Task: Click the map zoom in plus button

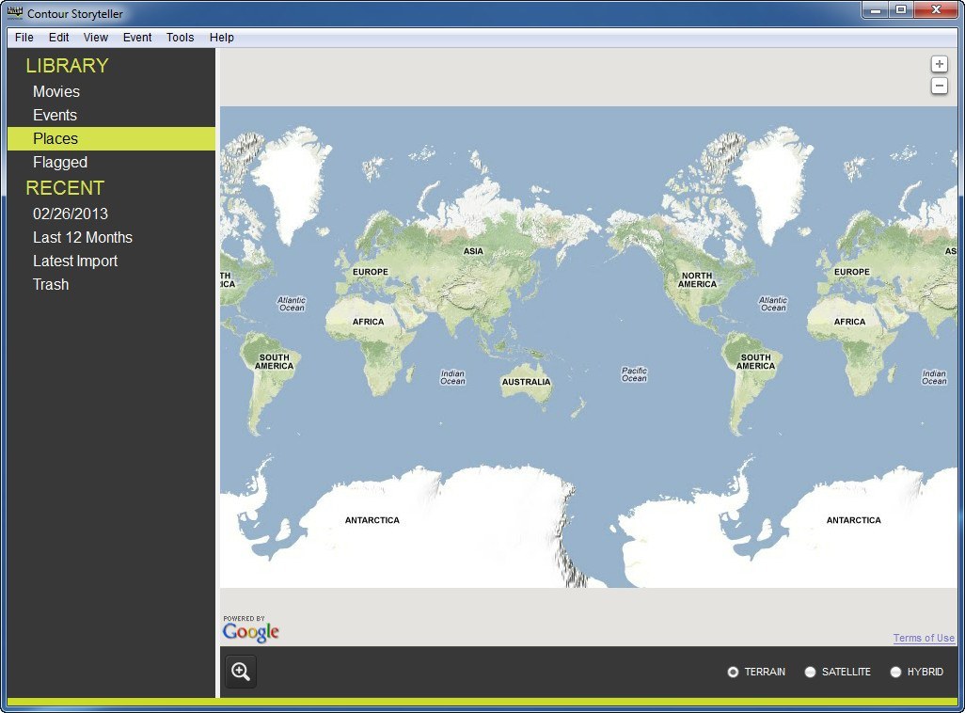Action: tap(939, 64)
